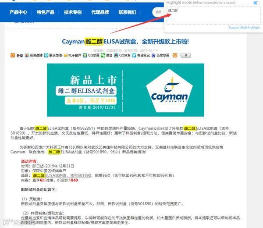Share to 有道笔记 icon

[x=134, y=55]
